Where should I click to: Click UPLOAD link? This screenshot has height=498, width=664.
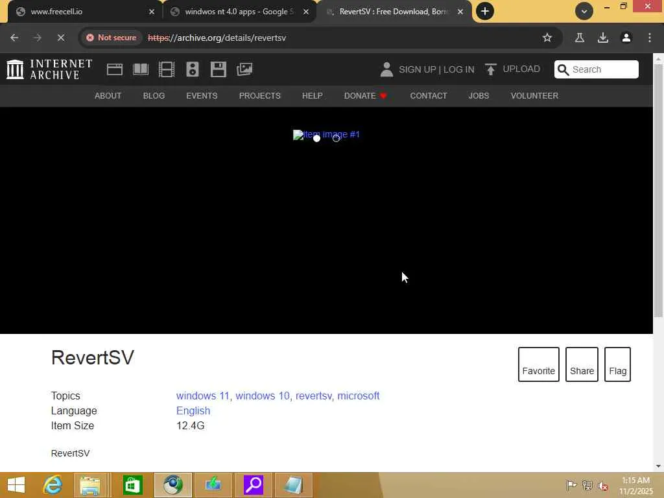pos(521,69)
